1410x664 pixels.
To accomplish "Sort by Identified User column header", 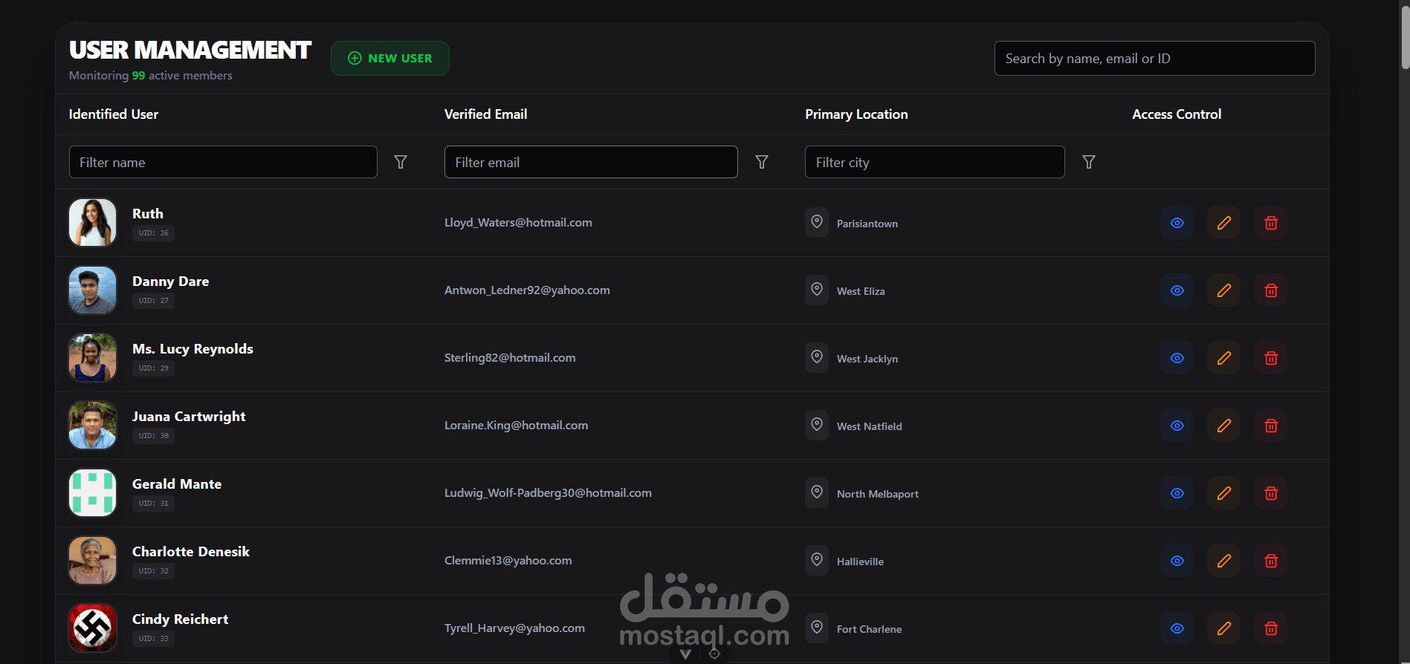I will point(114,114).
